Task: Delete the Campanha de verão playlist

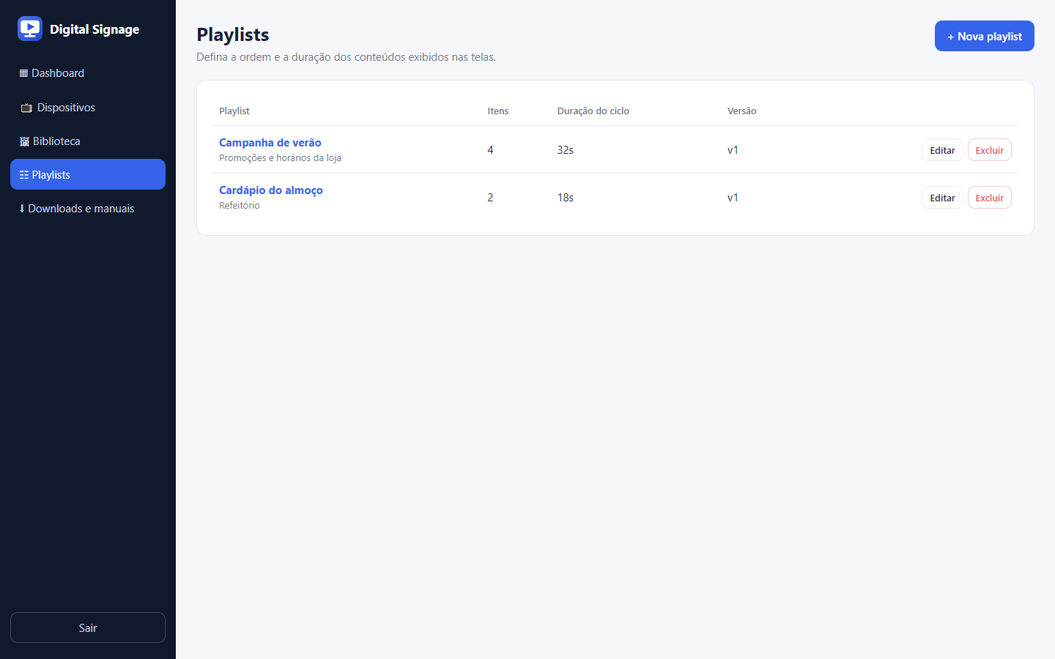Action: coord(989,150)
